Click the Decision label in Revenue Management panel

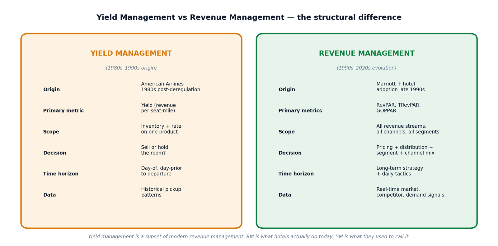tap(290, 153)
